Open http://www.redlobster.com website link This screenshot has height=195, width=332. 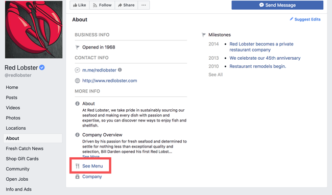pyautogui.click(x=110, y=81)
